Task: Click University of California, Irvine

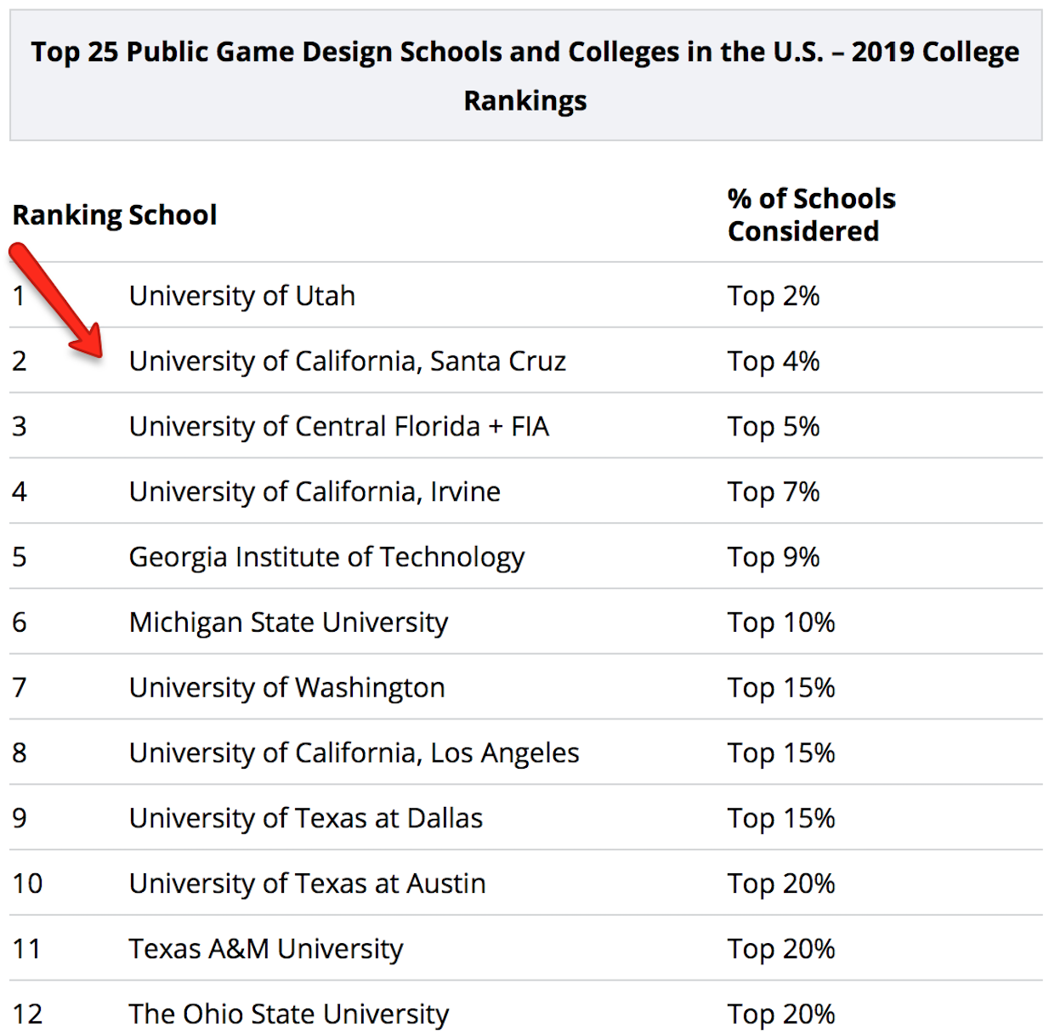Action: coord(315,491)
